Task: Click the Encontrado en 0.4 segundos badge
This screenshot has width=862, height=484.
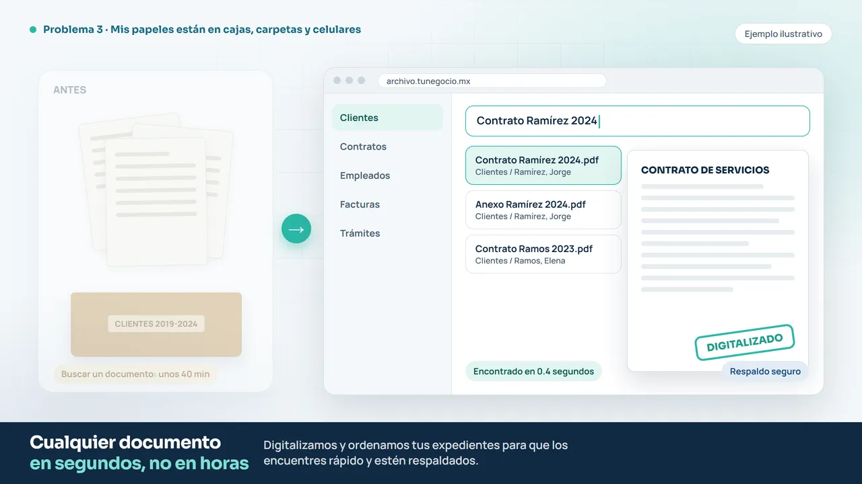Action: click(533, 371)
